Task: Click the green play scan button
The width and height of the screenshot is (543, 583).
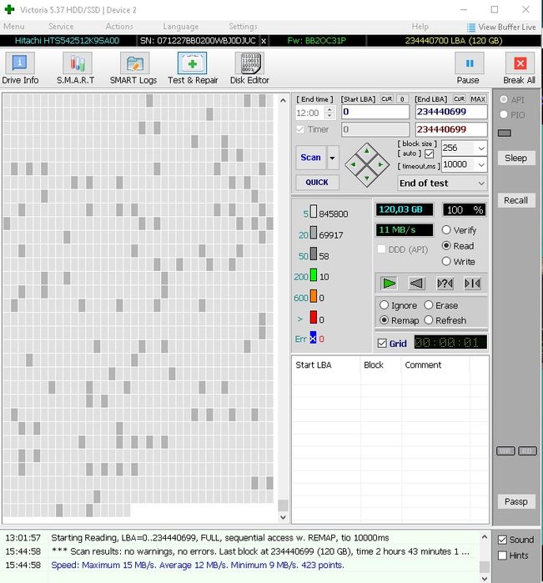Action: click(x=389, y=284)
